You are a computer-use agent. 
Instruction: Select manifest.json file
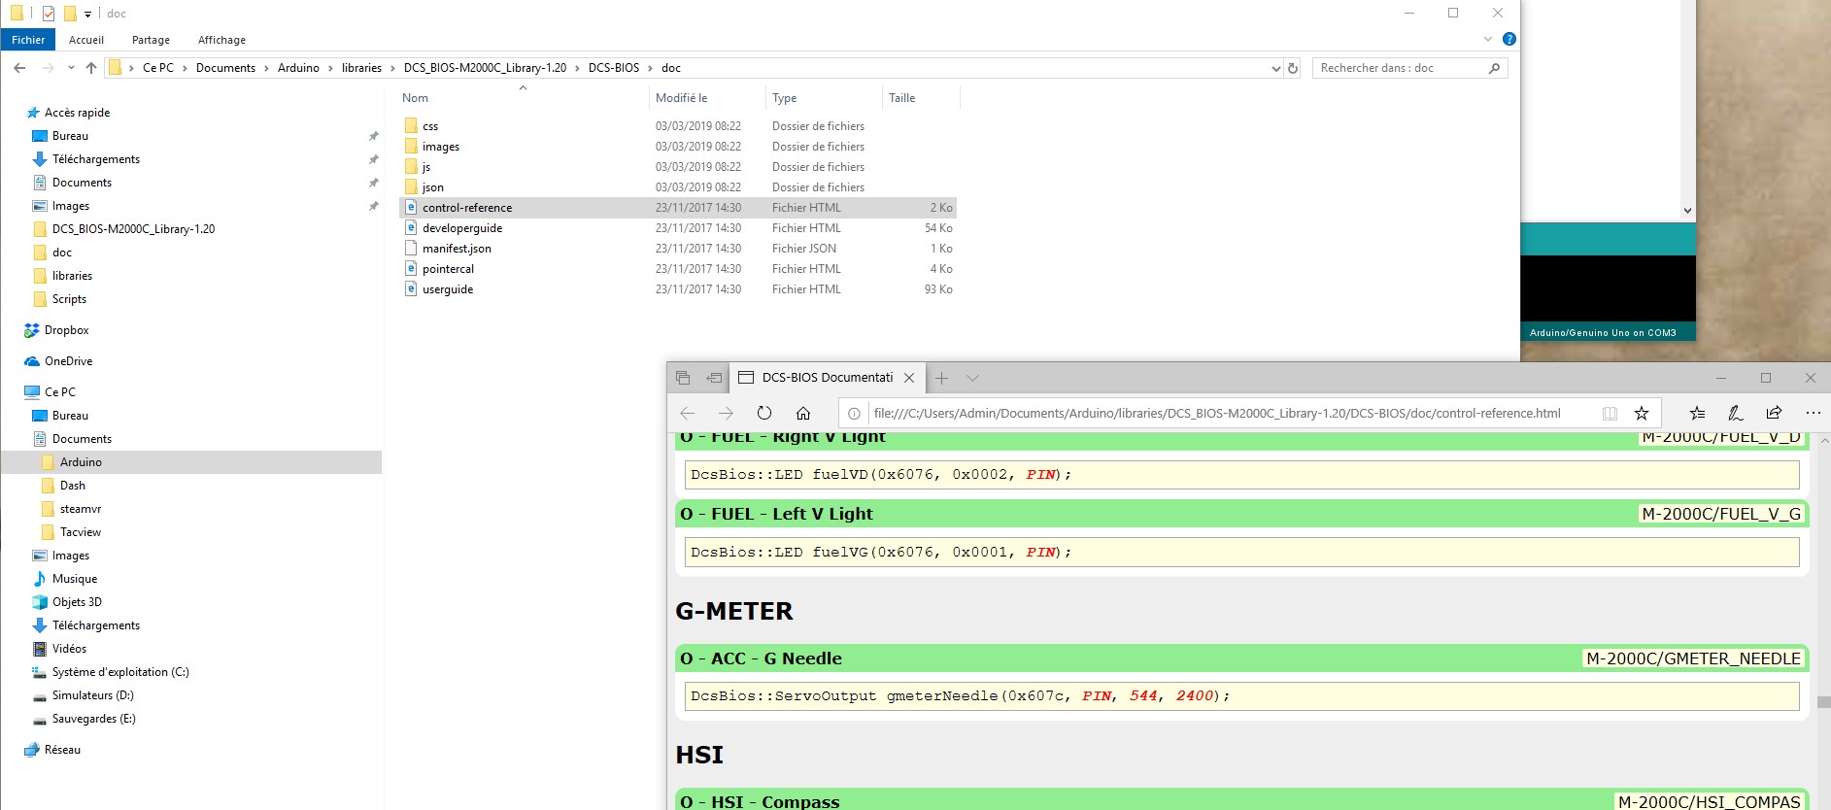[457, 249]
